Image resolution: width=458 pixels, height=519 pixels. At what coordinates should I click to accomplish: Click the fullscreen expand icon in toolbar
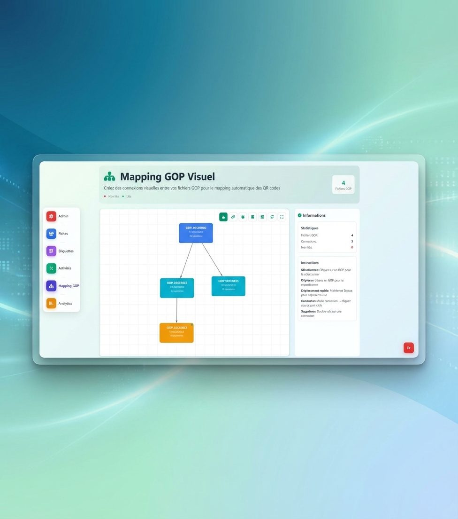[x=282, y=217]
